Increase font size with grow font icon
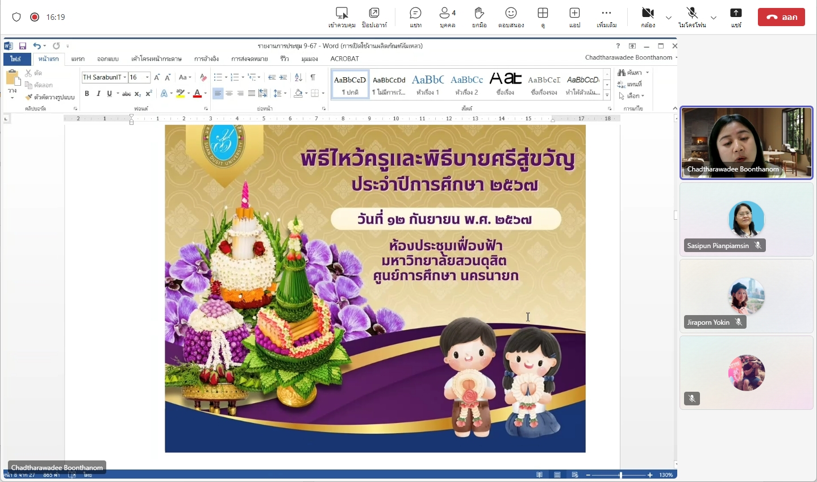 pos(157,77)
